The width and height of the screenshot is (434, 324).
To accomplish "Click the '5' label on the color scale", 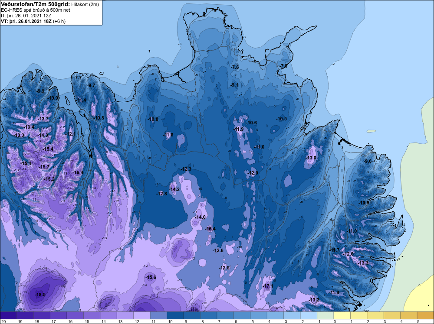I will click(x=418, y=321).
